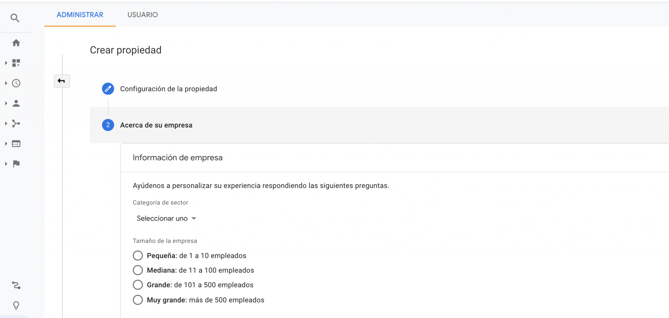The height and width of the screenshot is (318, 669).
Task: Click the Home icon in the sidebar
Action: point(16,43)
